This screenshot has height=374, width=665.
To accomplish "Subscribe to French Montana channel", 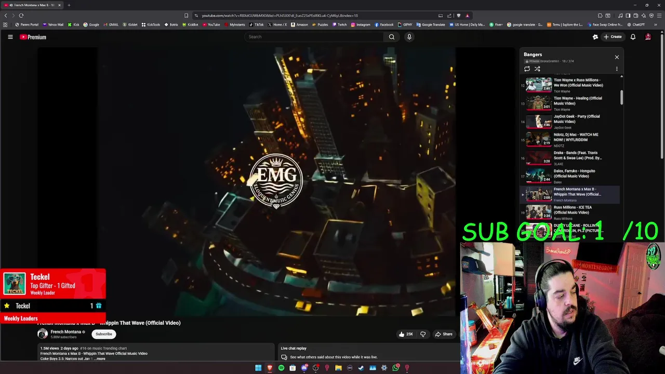I will click(103, 334).
